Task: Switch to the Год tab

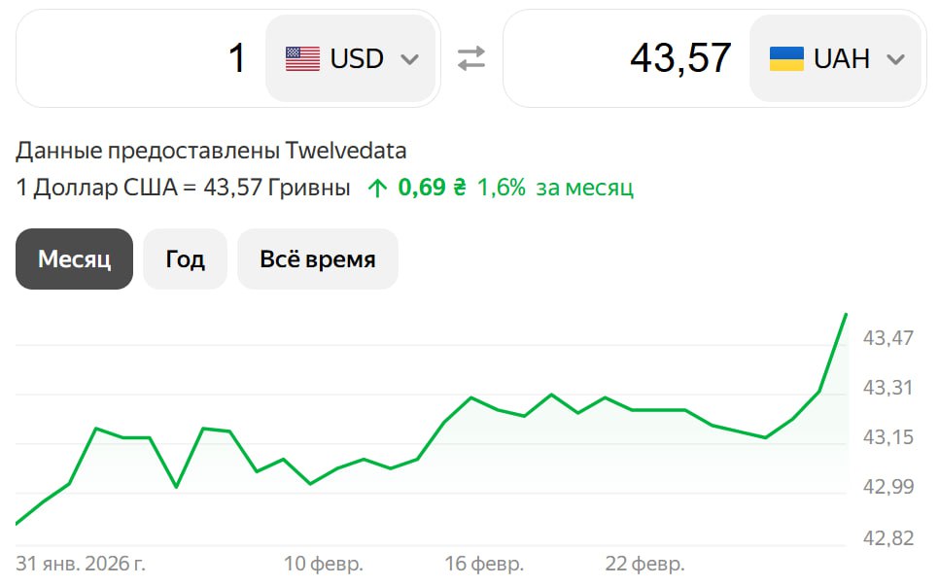Action: (185, 259)
